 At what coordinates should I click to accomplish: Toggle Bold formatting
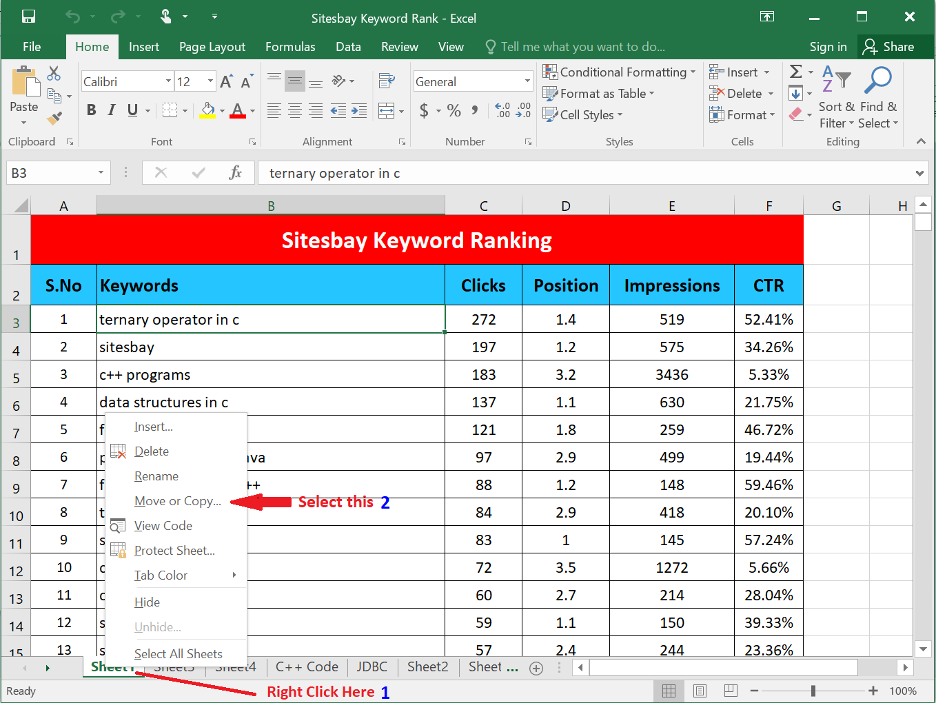(x=91, y=110)
